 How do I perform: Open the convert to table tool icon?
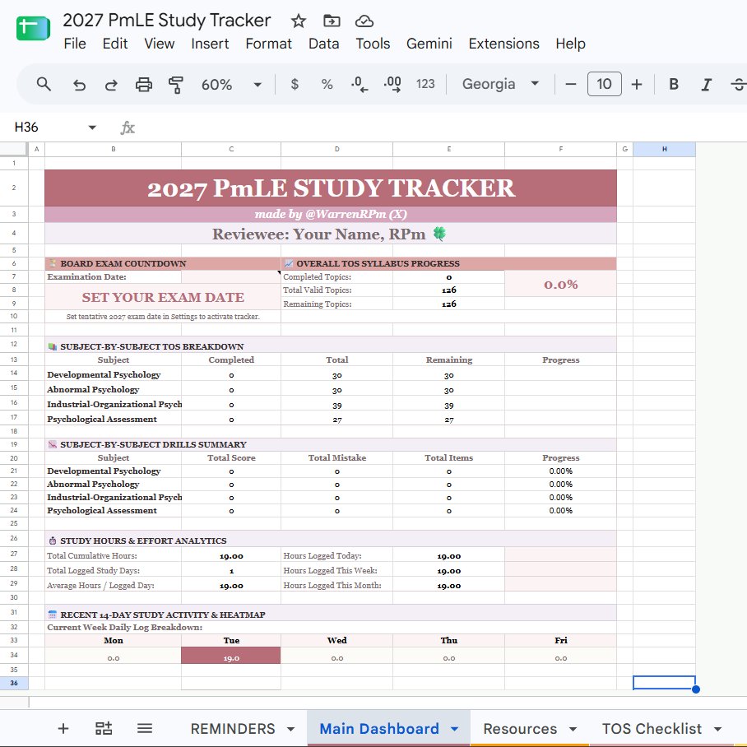104,728
